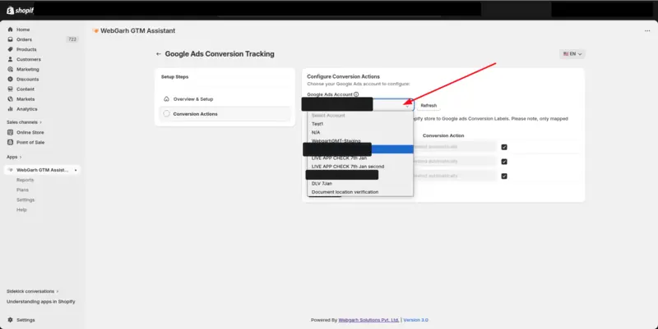
Task: Click the Online Store label in the sidebar
Action: (x=30, y=132)
